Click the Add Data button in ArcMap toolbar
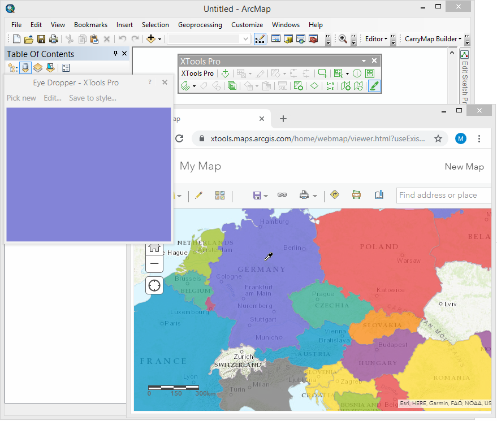The image size is (497, 421). tap(151, 39)
